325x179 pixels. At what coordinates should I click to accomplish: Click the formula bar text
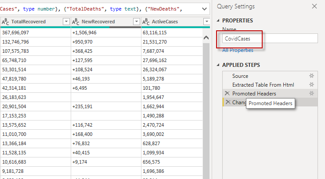[x=91, y=9]
